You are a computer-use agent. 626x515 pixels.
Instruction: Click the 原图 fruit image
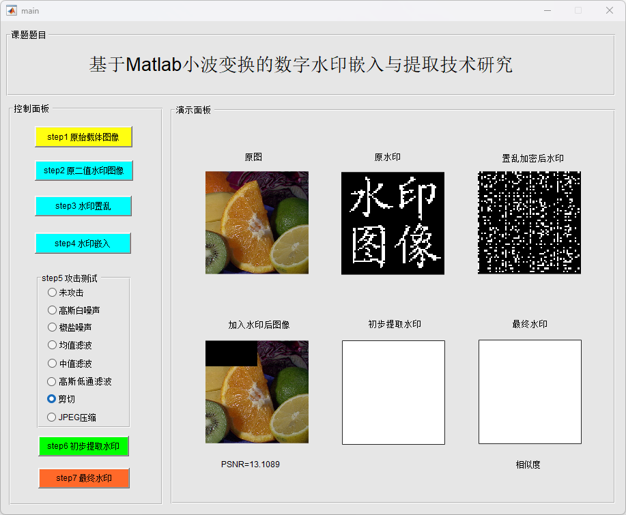point(257,222)
